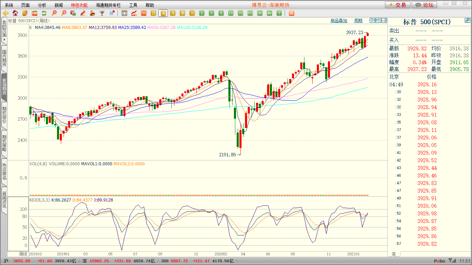
Task: Open 我的页面 sidebar tab
Action: tap(4, 31)
